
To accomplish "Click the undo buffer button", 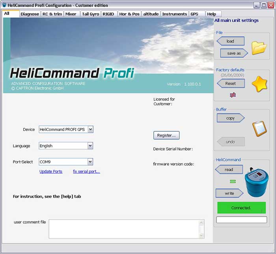I will (x=231, y=142).
